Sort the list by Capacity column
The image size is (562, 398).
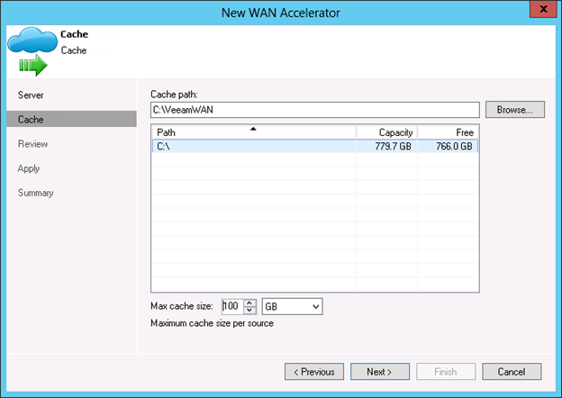point(386,132)
